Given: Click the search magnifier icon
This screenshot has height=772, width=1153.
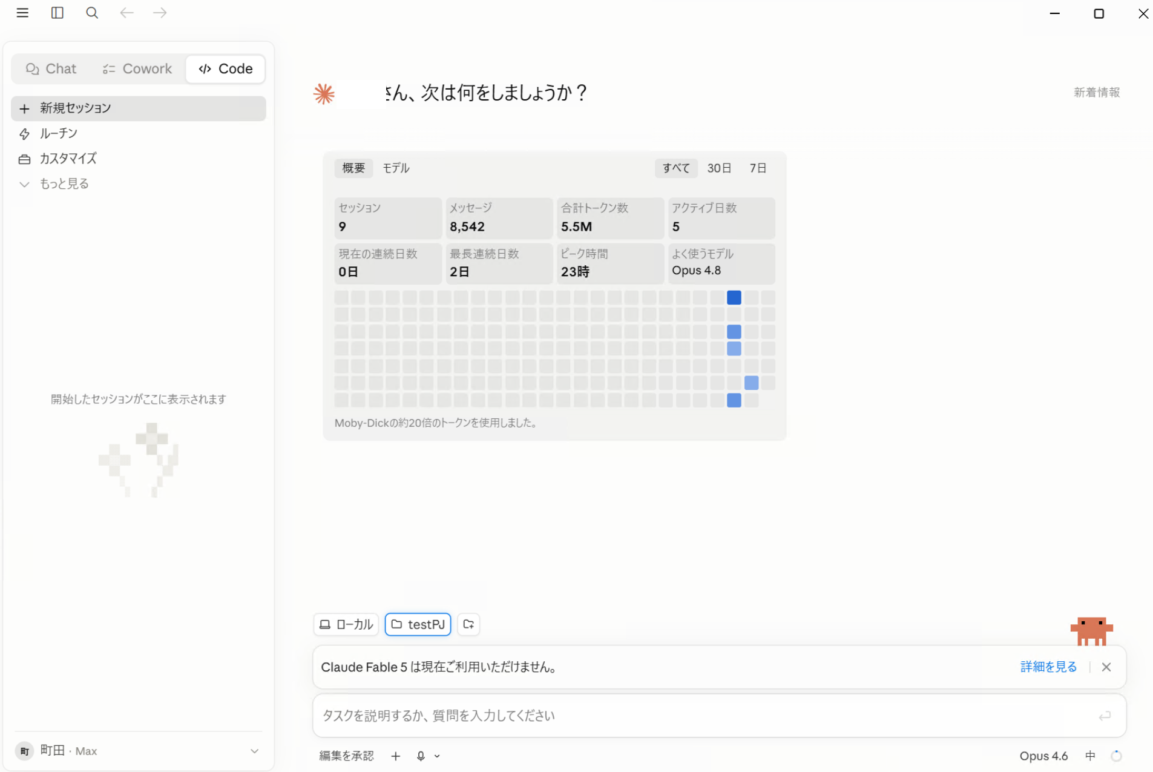Looking at the screenshot, I should (x=92, y=13).
